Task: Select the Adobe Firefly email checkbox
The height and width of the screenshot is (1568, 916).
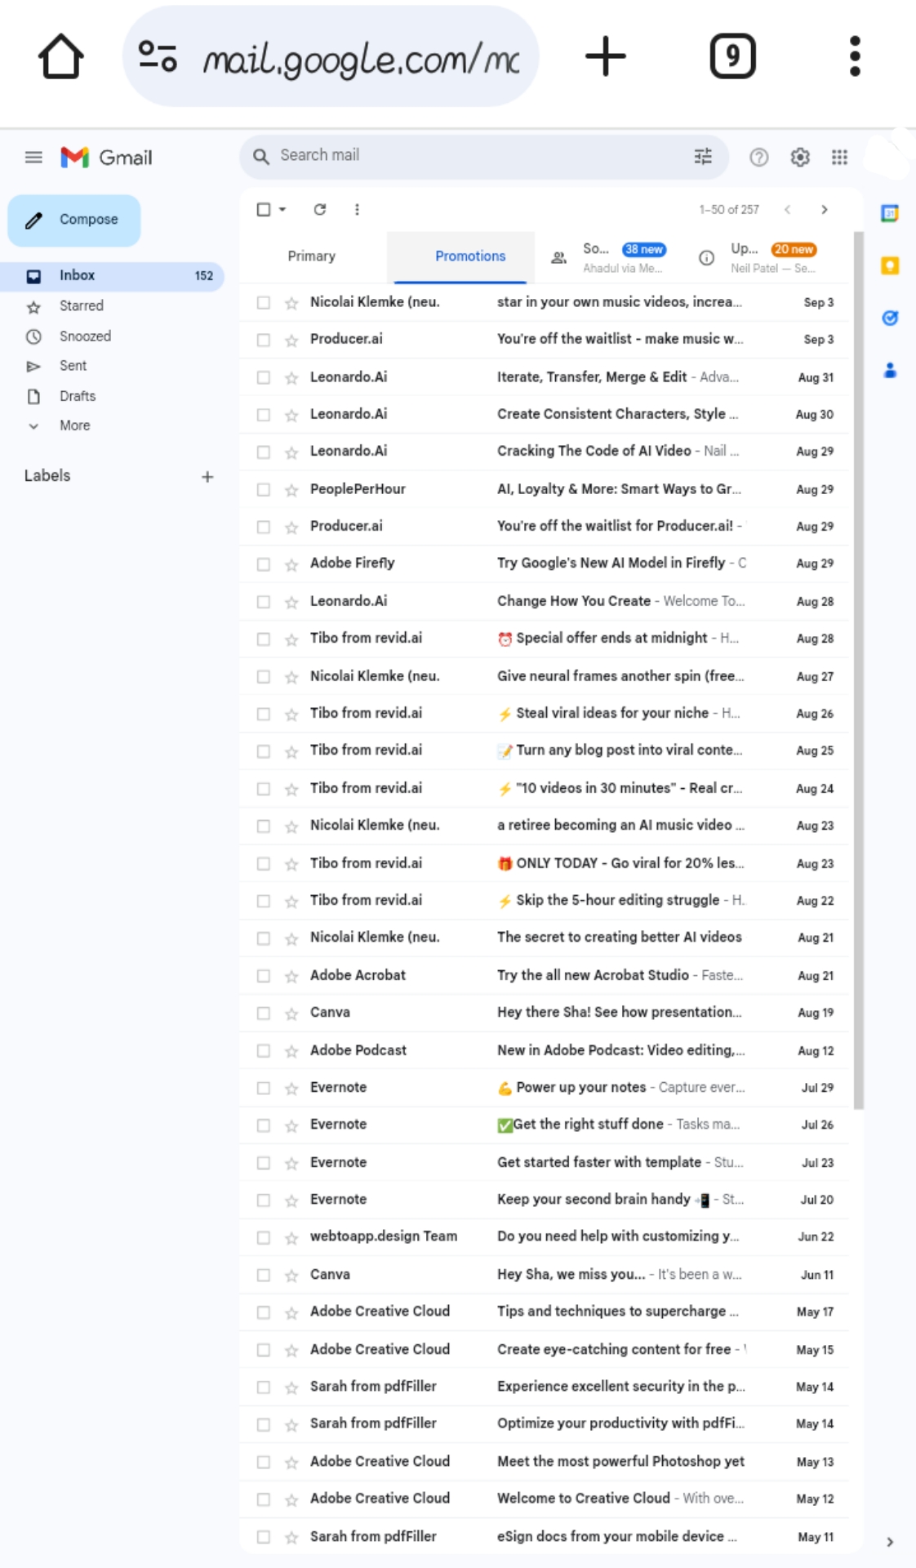Action: point(263,564)
